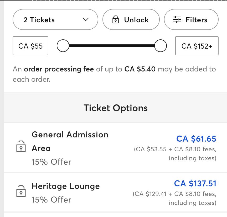This screenshot has height=217, width=227.
Task: Click the padlock icon in Unlock button
Action: pyautogui.click(x=116, y=20)
